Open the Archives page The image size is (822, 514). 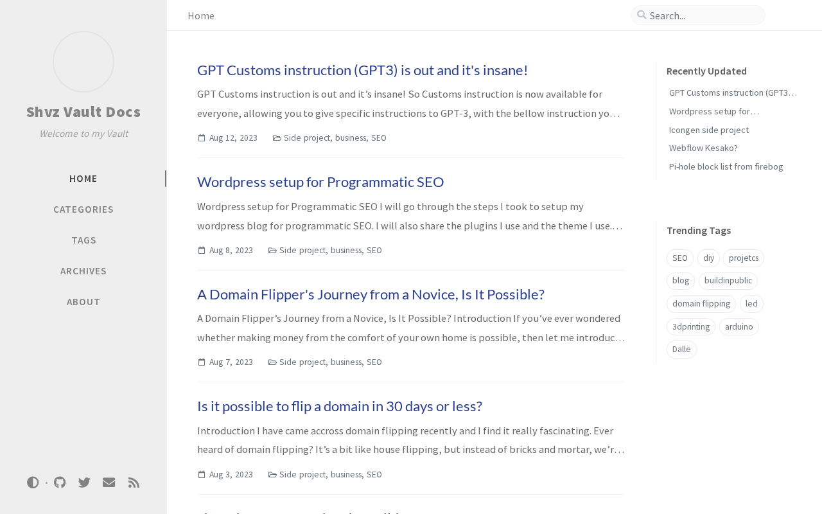tap(83, 271)
